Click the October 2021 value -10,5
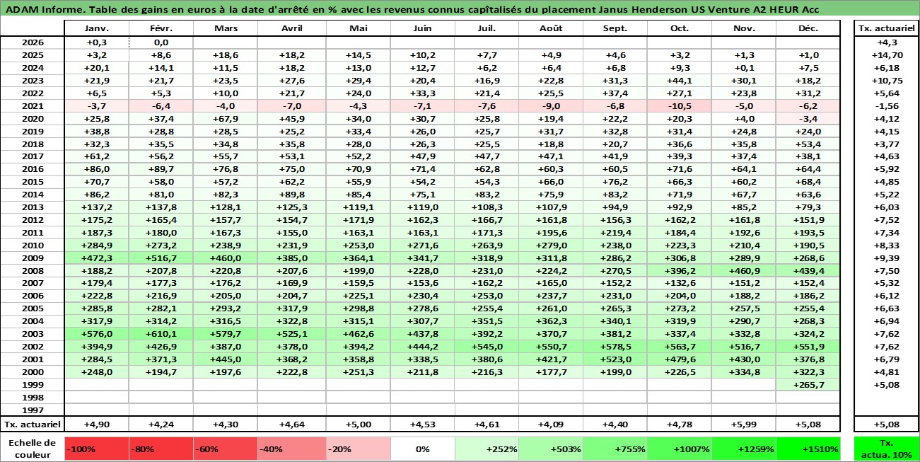Viewport: 920px width, 462px height. click(x=679, y=105)
